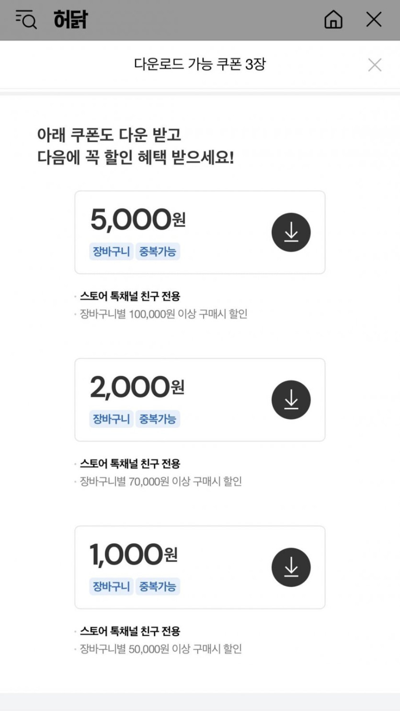Select the 1,000원 coupon amount text
This screenshot has height=711, width=400.
tap(133, 555)
